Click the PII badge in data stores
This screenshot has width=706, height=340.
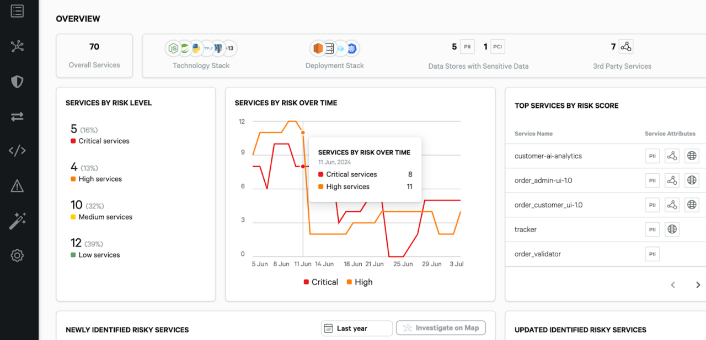[467, 47]
